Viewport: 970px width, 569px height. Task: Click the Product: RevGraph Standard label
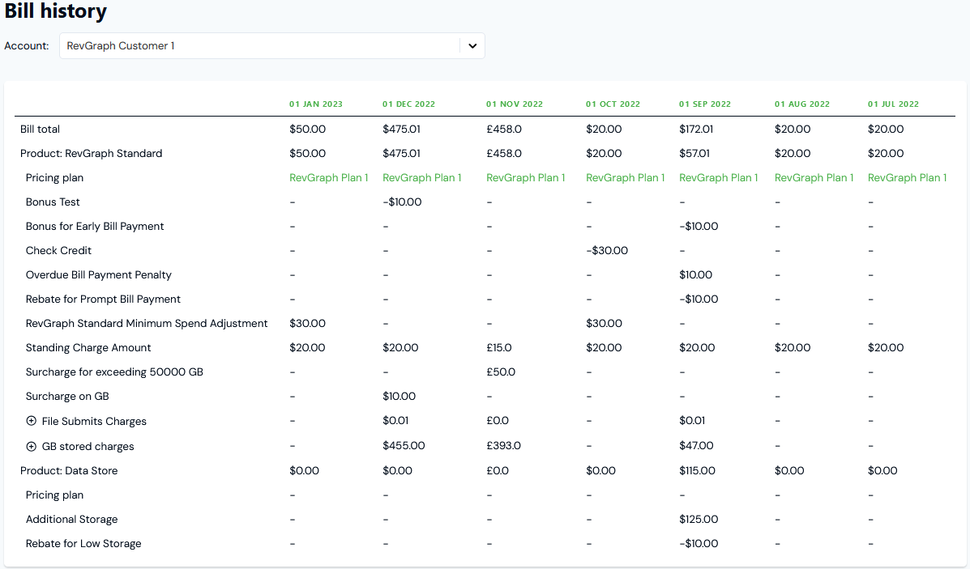tap(91, 153)
